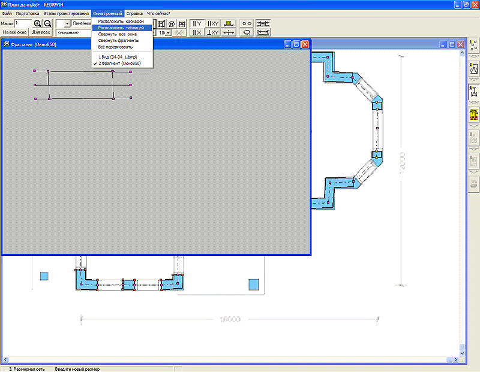480x372 pixels.
Task: Choose Расположить каскадом from menu
Action: [122, 22]
